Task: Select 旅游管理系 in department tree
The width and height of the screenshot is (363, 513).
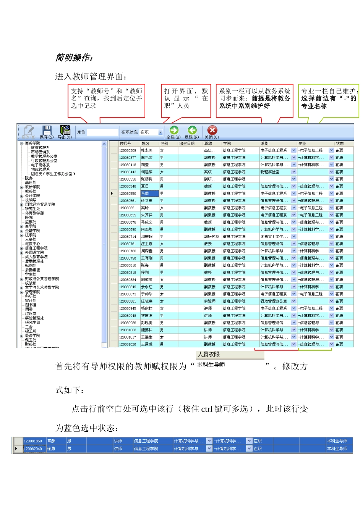Action: (40, 148)
